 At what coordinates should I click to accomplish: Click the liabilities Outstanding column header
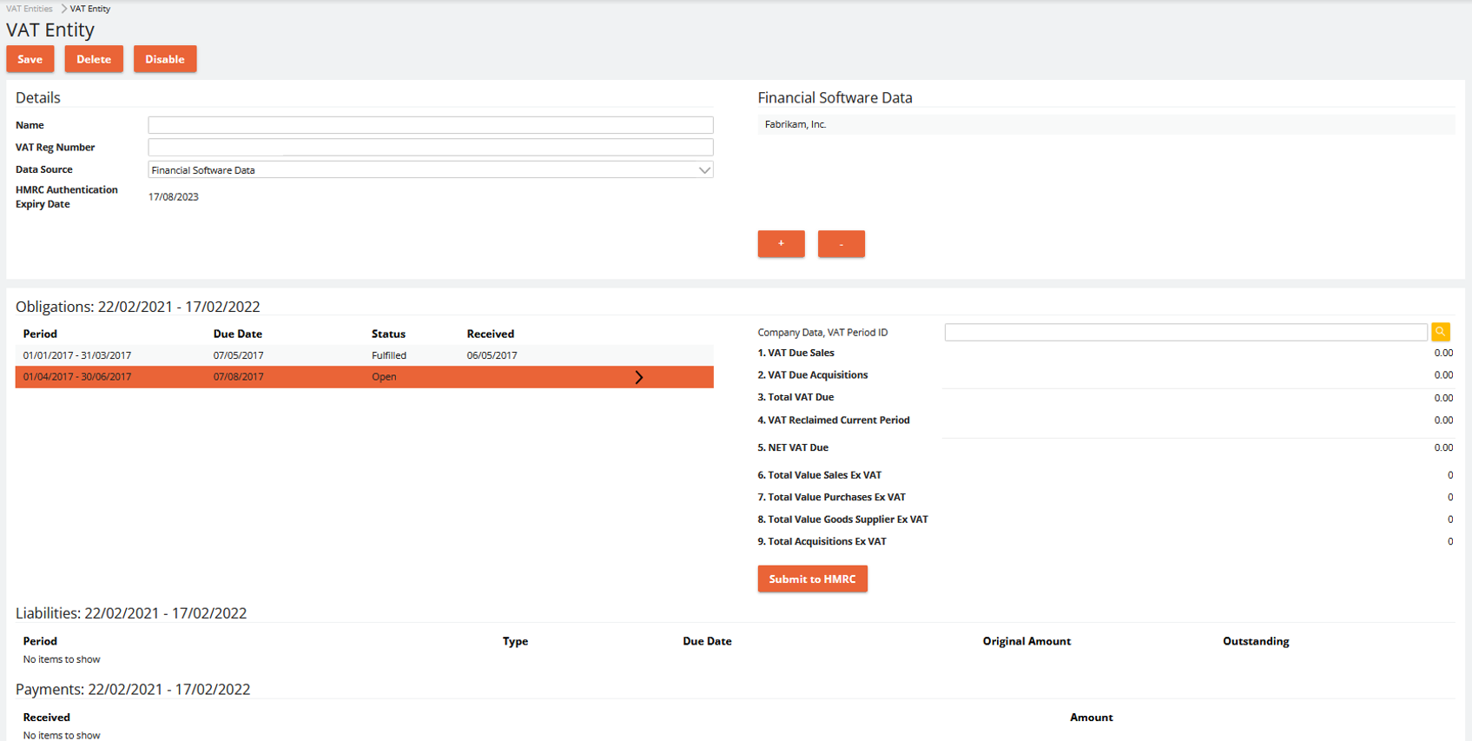pyautogui.click(x=1256, y=642)
